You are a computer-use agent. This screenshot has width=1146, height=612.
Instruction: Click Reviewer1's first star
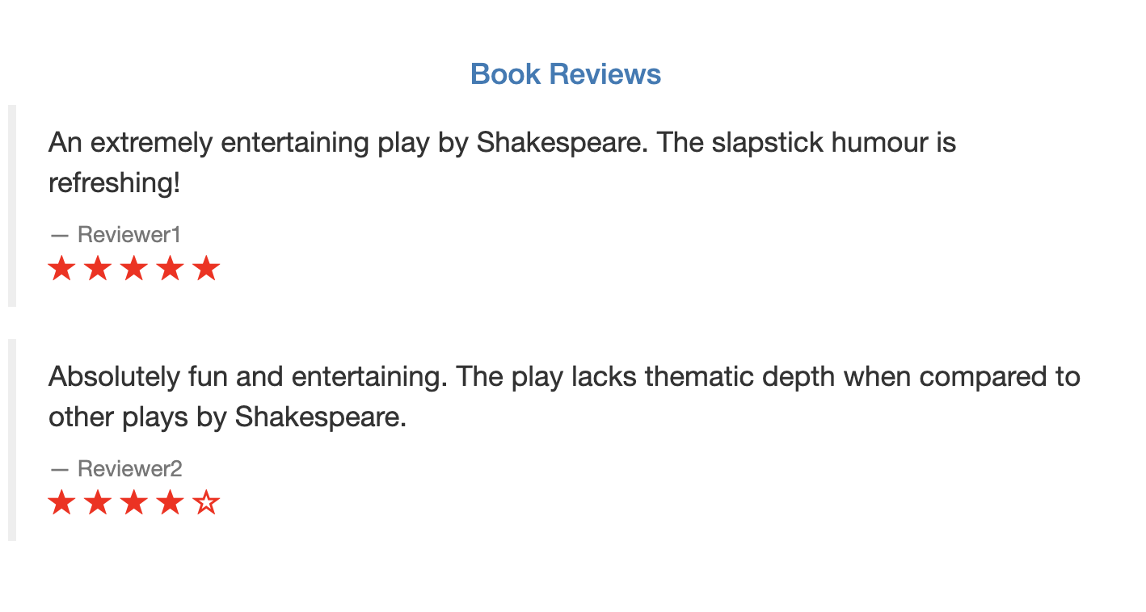point(61,269)
